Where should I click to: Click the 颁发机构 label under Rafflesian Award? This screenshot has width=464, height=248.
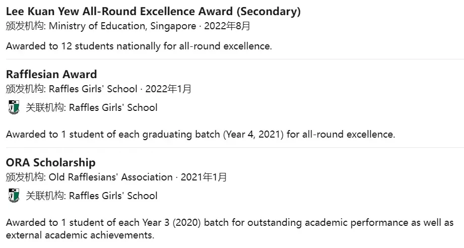tap(25, 89)
